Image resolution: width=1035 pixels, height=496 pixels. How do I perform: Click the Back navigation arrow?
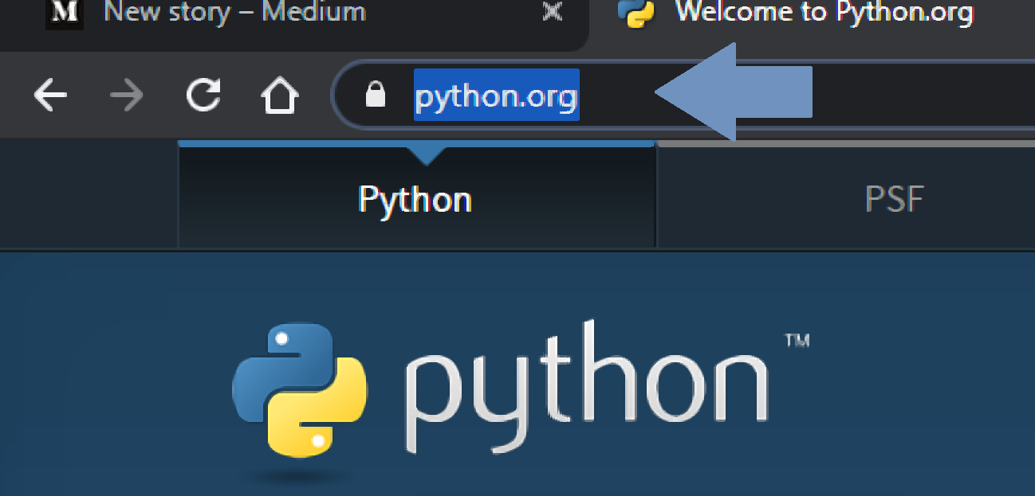pyautogui.click(x=50, y=95)
